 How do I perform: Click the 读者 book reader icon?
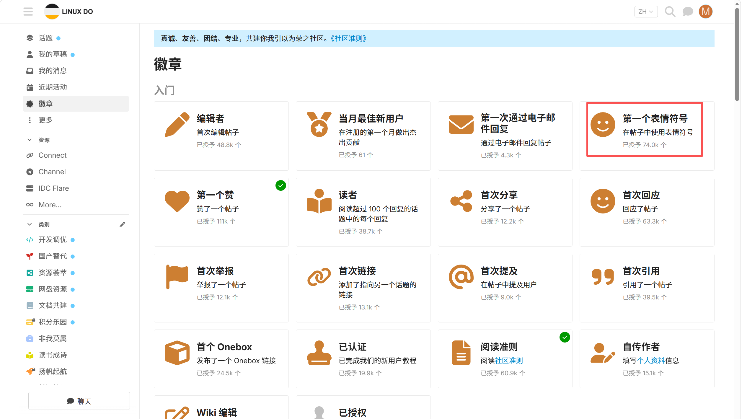click(319, 201)
